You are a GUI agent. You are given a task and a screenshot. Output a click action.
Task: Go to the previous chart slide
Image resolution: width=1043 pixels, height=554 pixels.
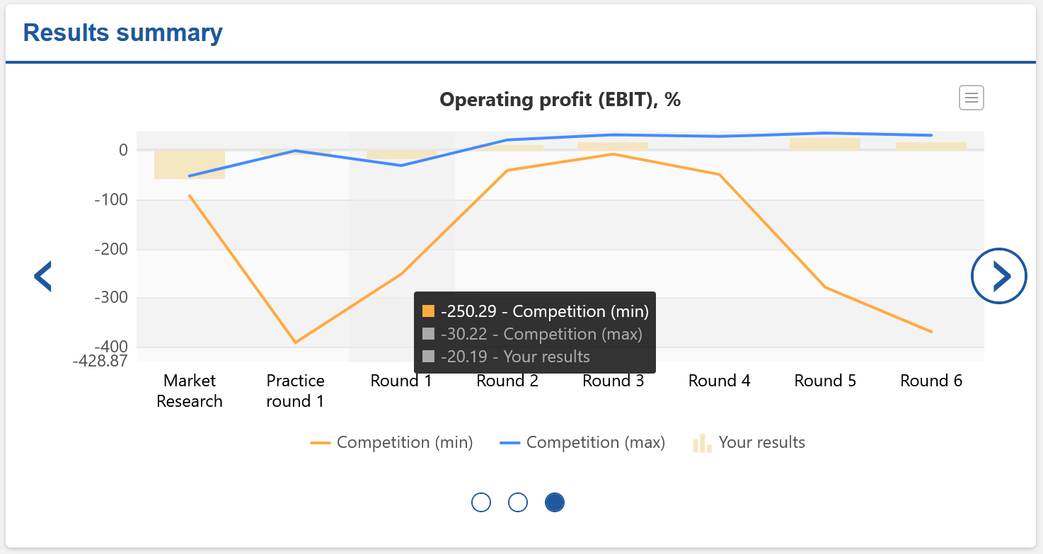pyautogui.click(x=43, y=276)
